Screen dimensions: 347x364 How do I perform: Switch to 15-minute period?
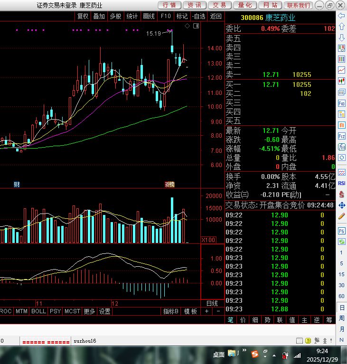pos(341,274)
